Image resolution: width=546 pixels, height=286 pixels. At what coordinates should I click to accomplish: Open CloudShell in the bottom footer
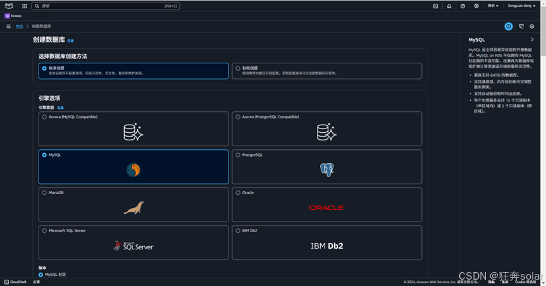[15, 282]
